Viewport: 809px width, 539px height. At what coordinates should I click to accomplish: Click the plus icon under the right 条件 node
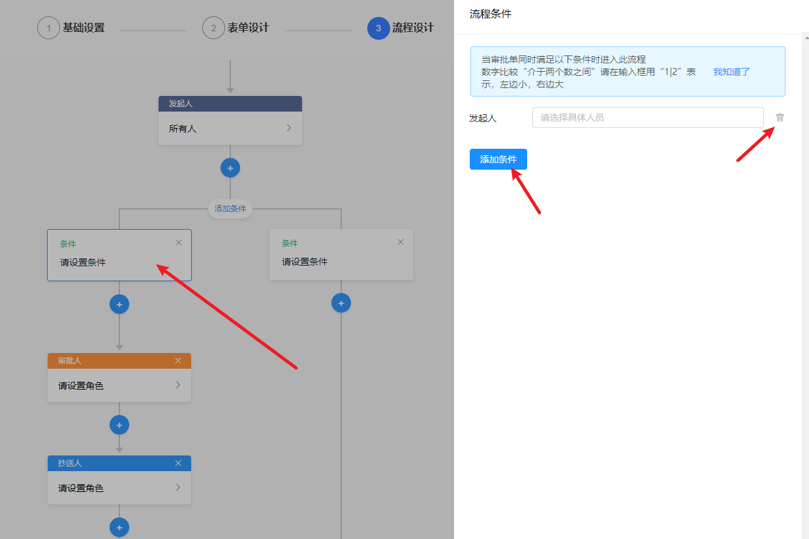tap(341, 303)
